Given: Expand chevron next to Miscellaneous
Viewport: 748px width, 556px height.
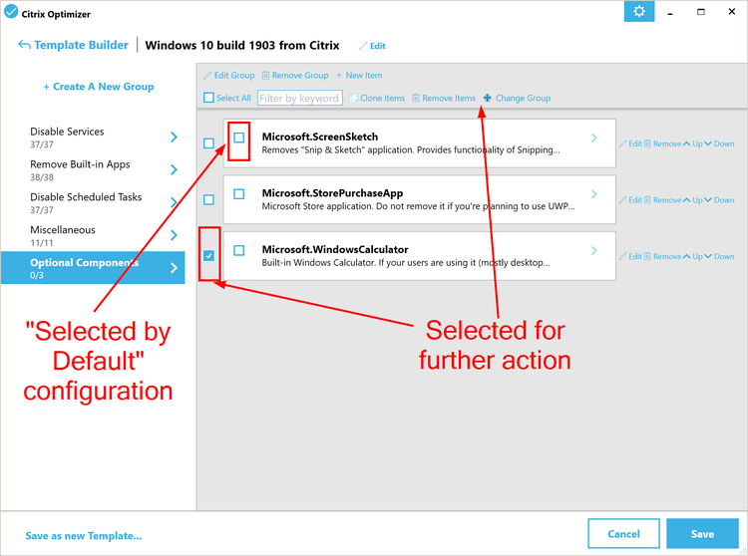Looking at the screenshot, I should pos(175,235).
